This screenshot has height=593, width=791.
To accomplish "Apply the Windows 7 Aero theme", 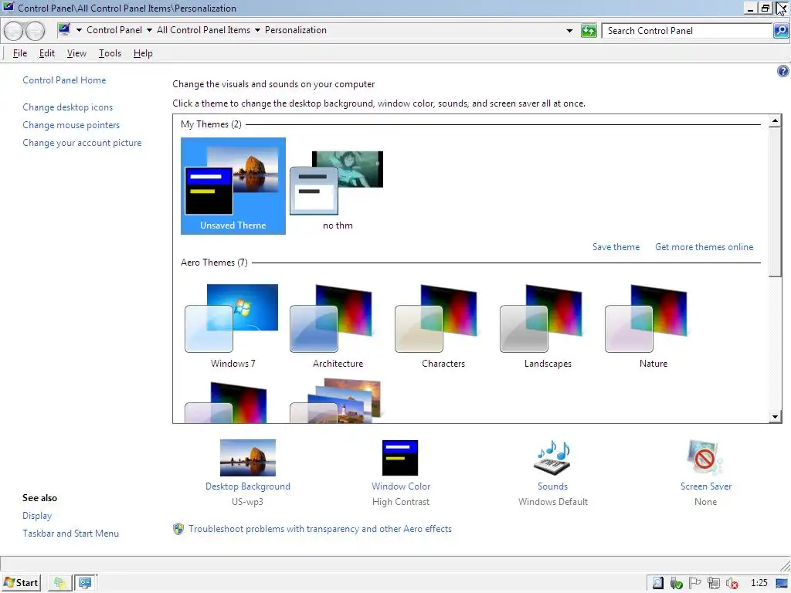I will click(x=232, y=326).
